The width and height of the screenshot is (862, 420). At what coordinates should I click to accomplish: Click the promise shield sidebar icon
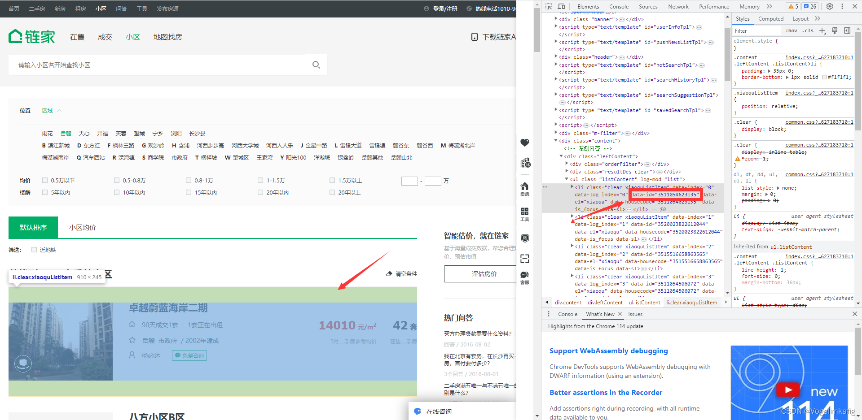tap(525, 238)
